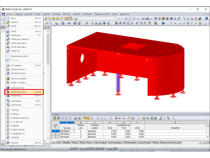Switch to the Linie table tab
The height and width of the screenshot is (158, 210).
(x=59, y=142)
